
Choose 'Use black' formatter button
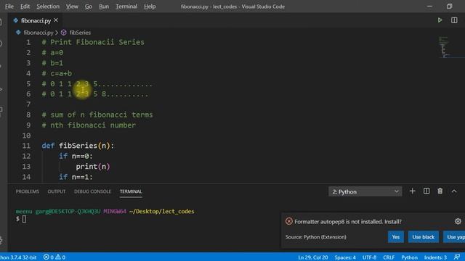tap(423, 237)
